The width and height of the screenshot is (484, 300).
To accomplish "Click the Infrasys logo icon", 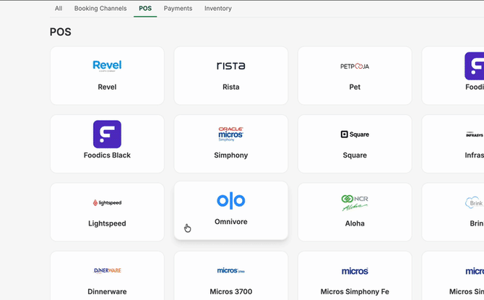I will click(475, 134).
